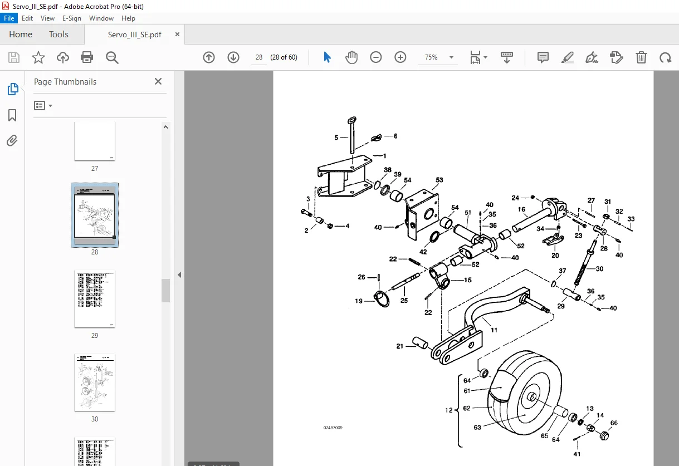Image resolution: width=679 pixels, height=466 pixels.
Task: Select the page 29 thumbnail
Action: pos(95,299)
